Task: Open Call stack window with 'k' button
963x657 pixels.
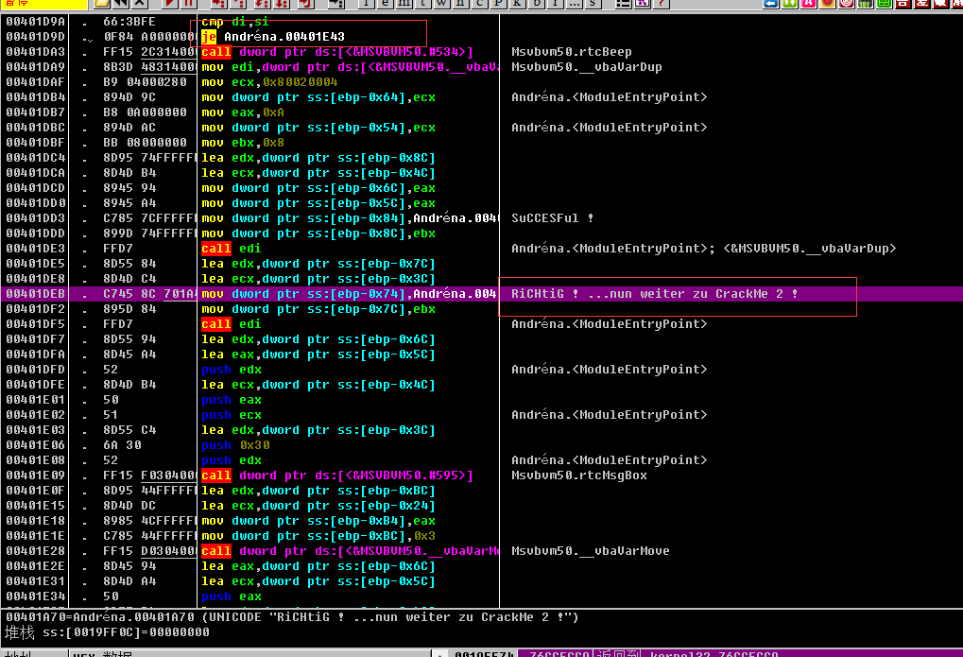Action: tap(516, 4)
